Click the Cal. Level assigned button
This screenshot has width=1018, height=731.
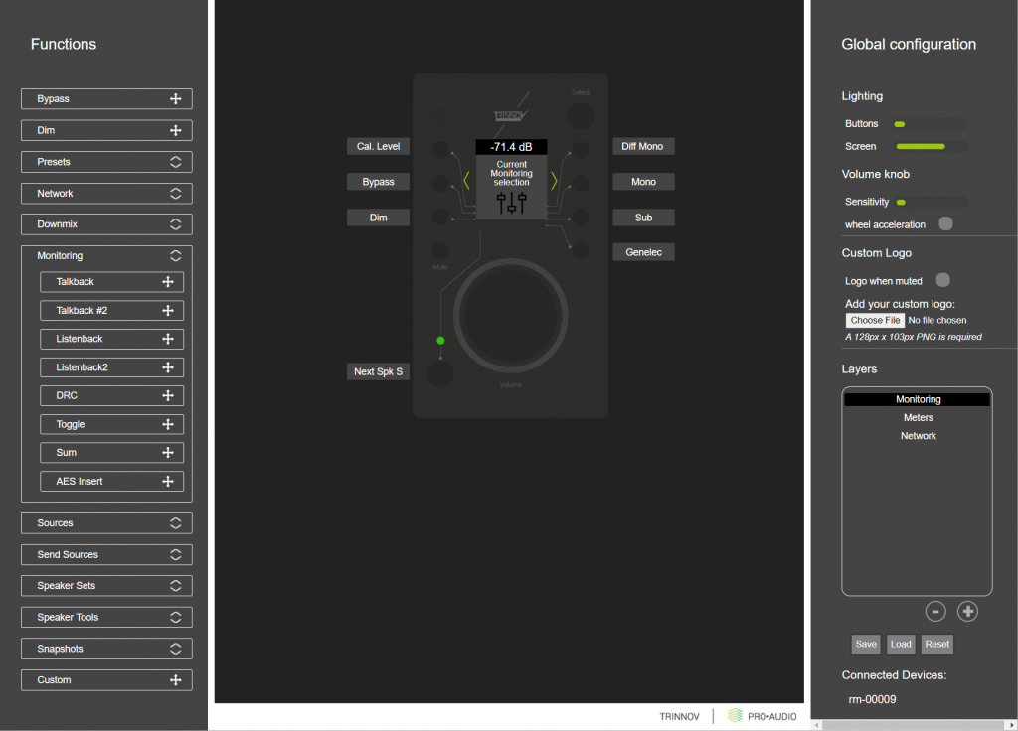click(378, 146)
